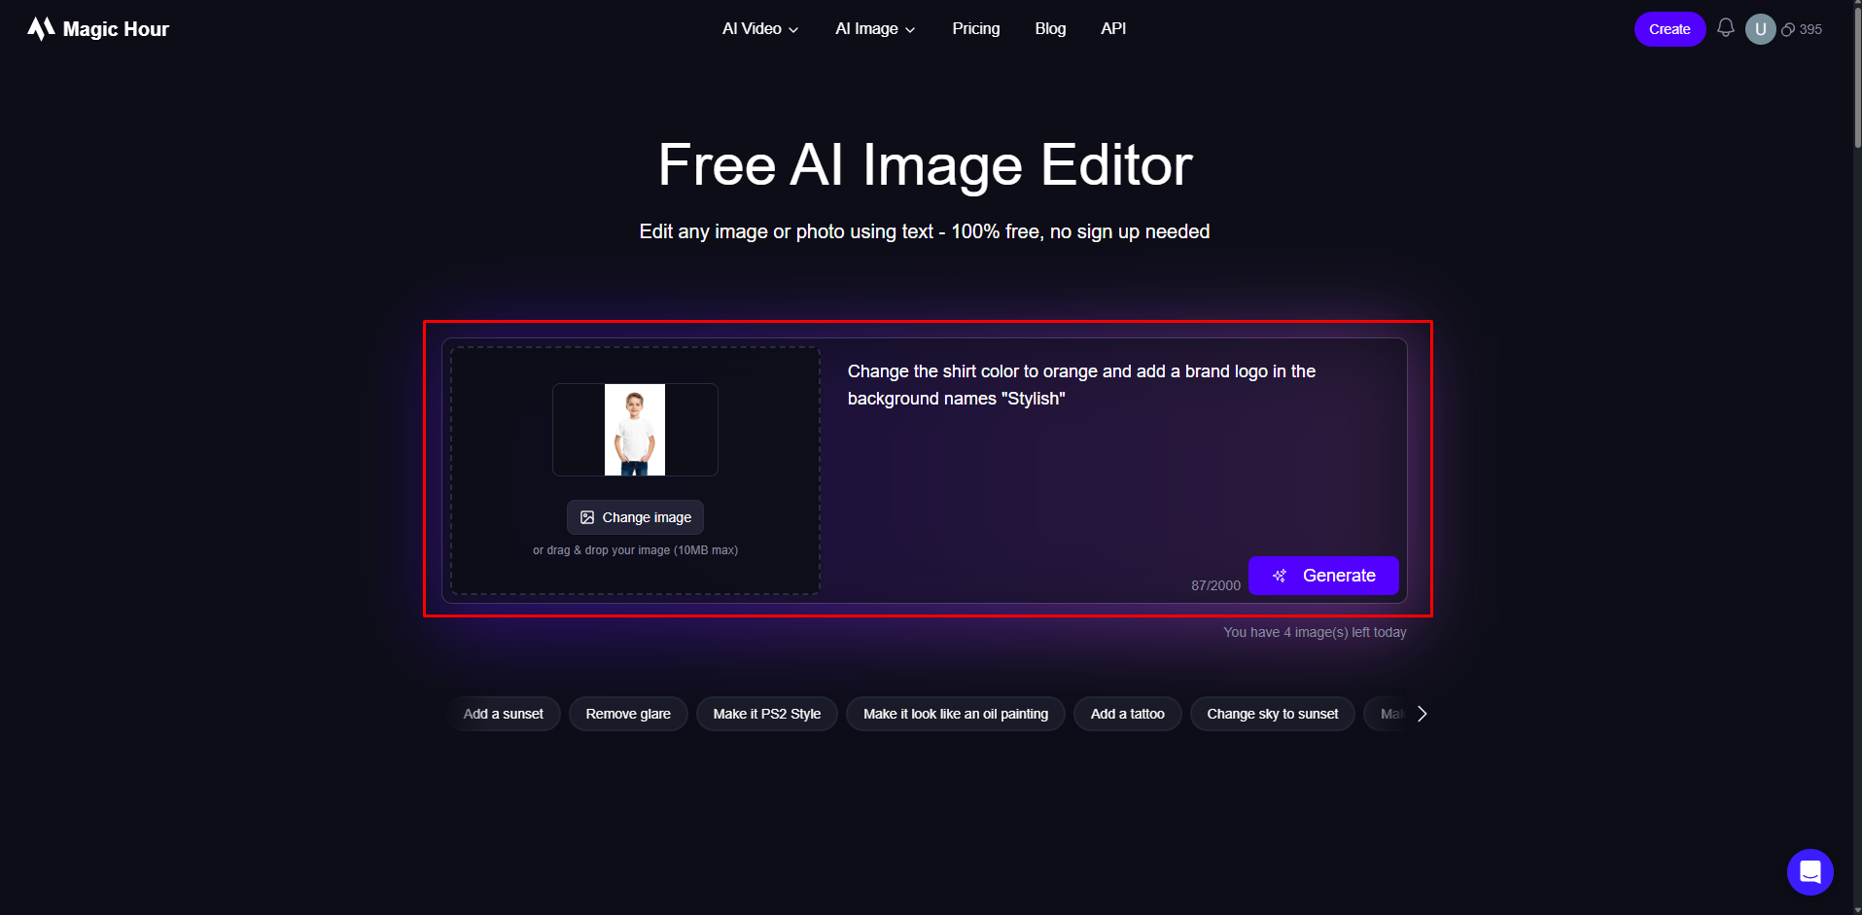Click the uploaded boy photo thumbnail

point(635,429)
